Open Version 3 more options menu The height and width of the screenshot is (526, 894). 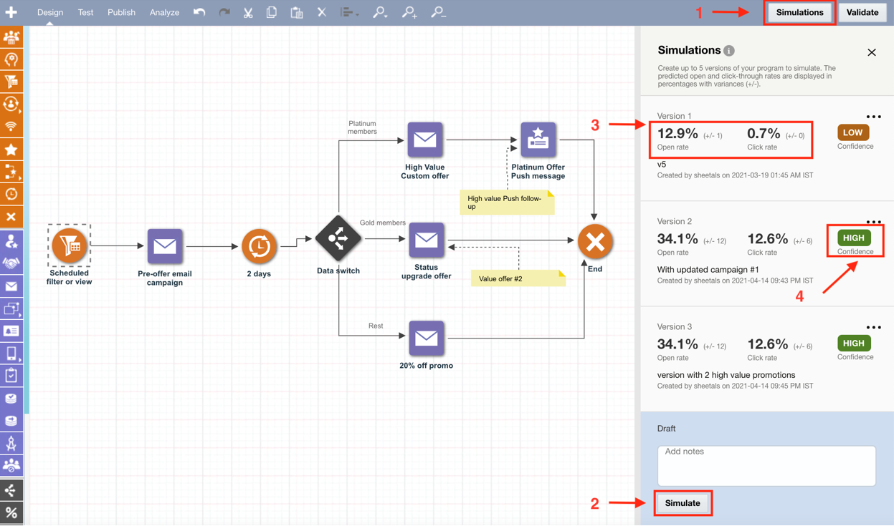click(x=873, y=327)
